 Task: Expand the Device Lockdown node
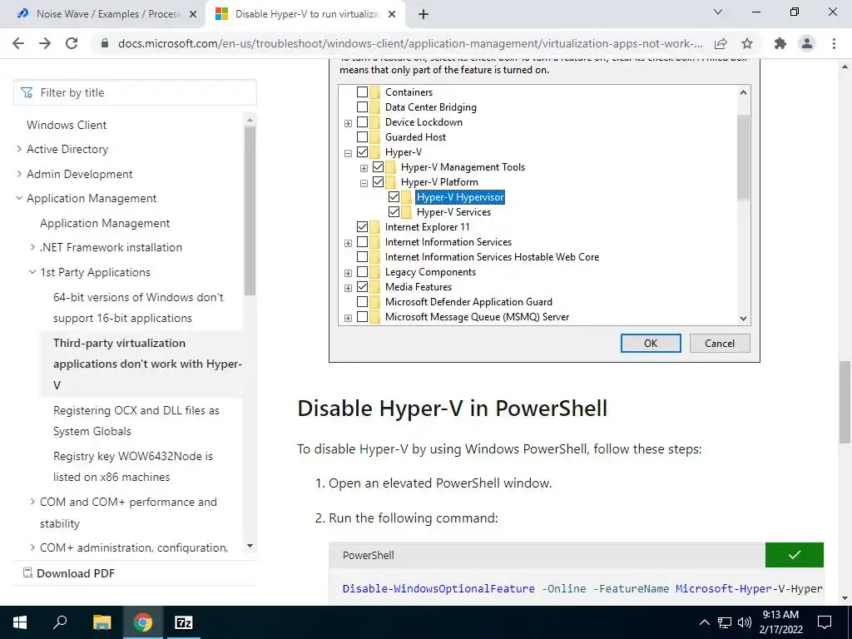349,123
